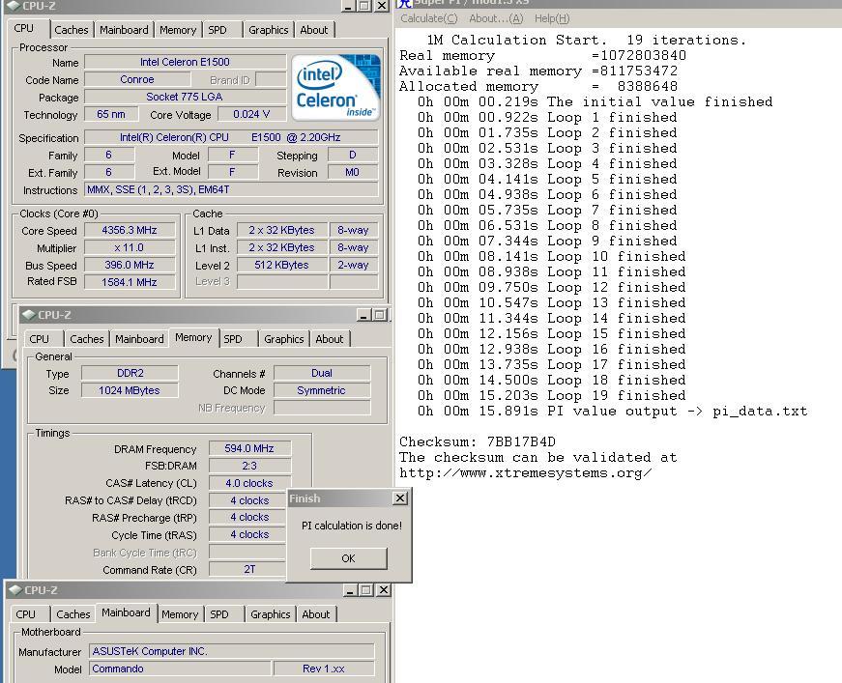Click the Specification field E1500 @ 2.20GHz
The height and width of the screenshot is (683, 842).
tap(231, 137)
